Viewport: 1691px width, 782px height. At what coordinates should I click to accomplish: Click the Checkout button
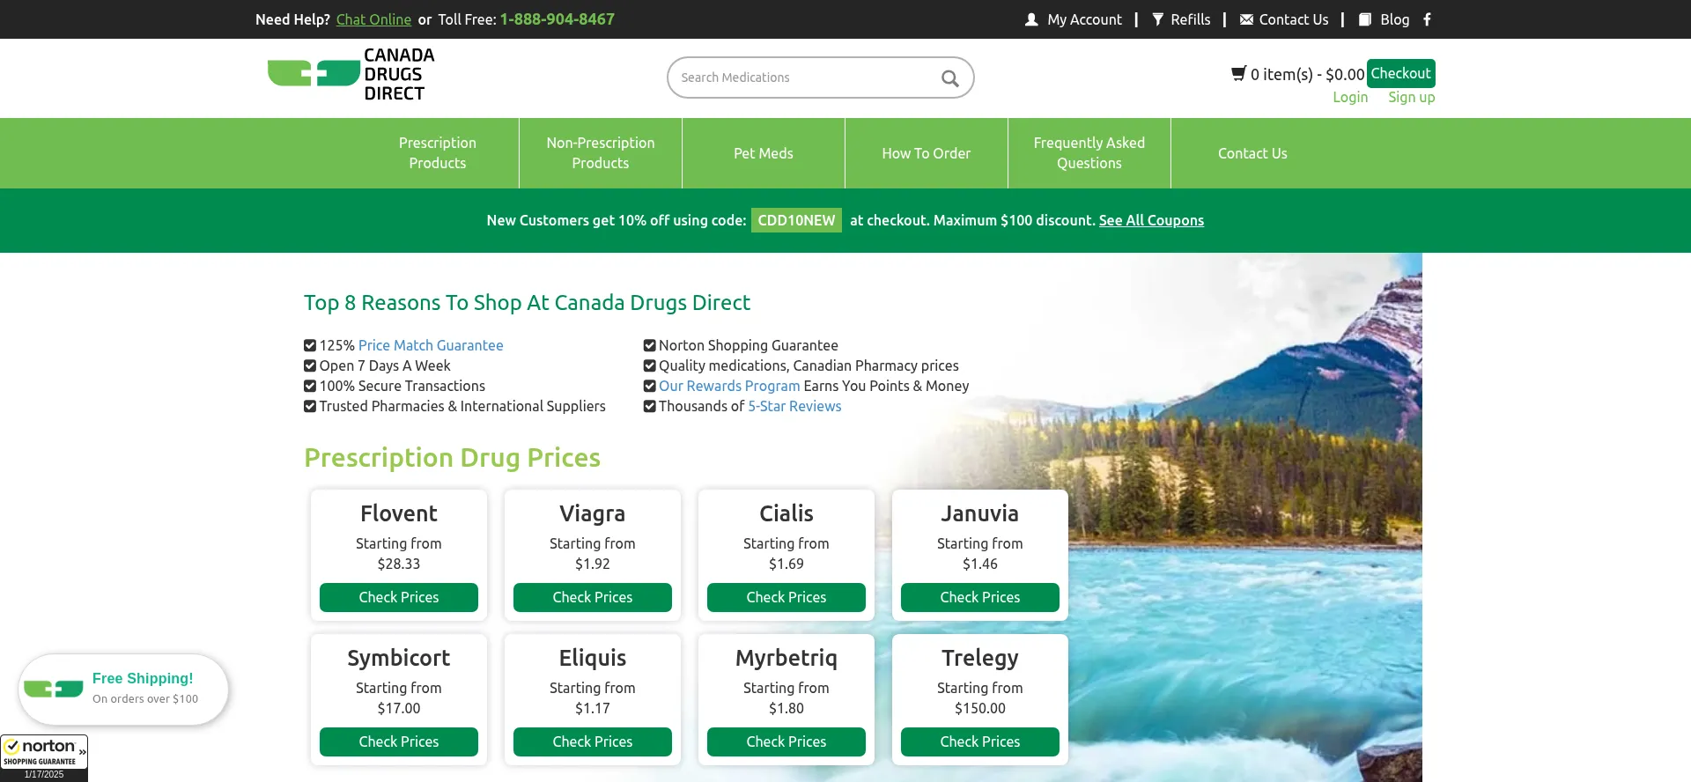1400,73
